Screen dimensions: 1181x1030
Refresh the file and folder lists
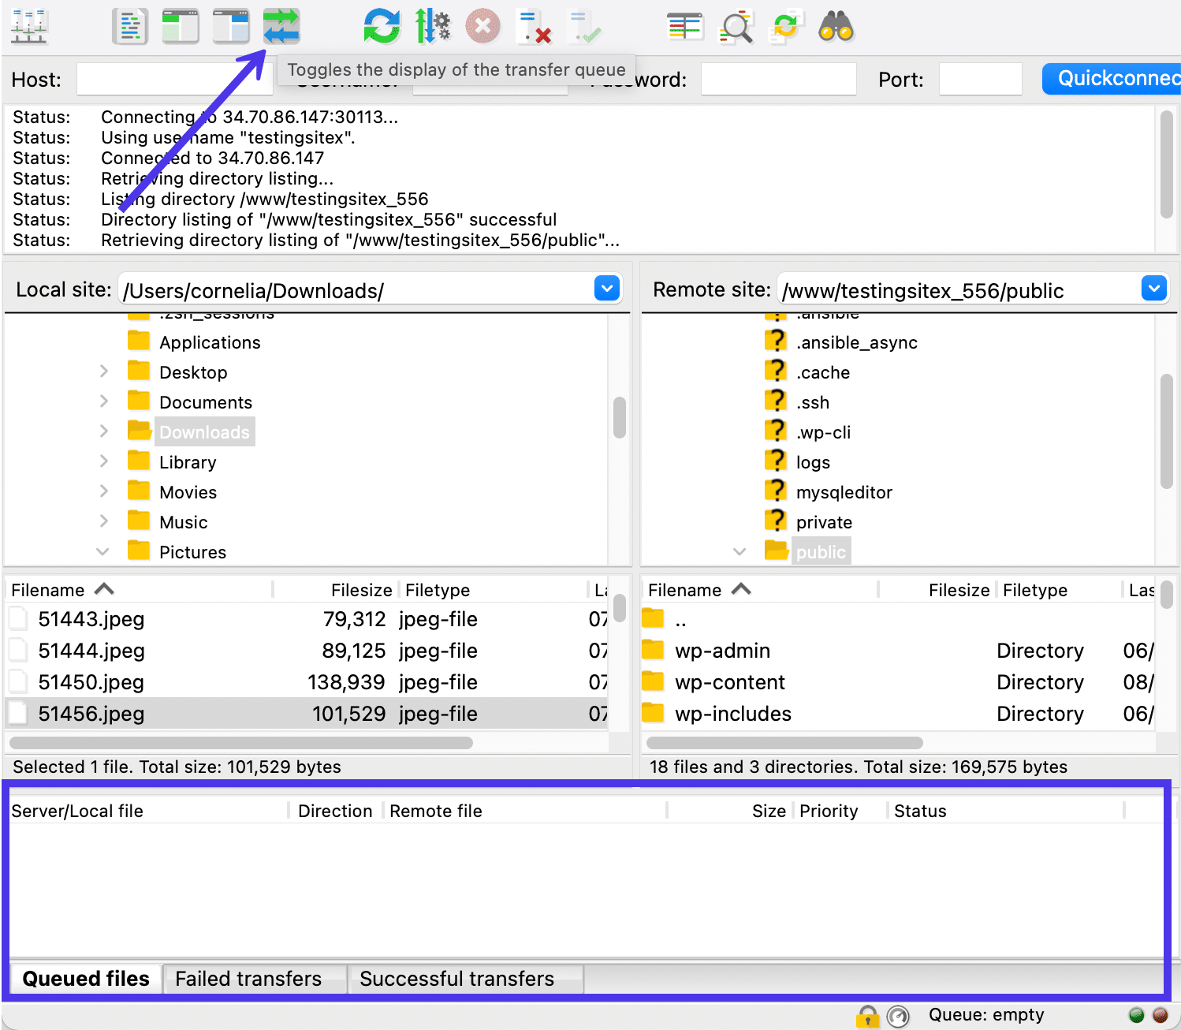pos(382,27)
